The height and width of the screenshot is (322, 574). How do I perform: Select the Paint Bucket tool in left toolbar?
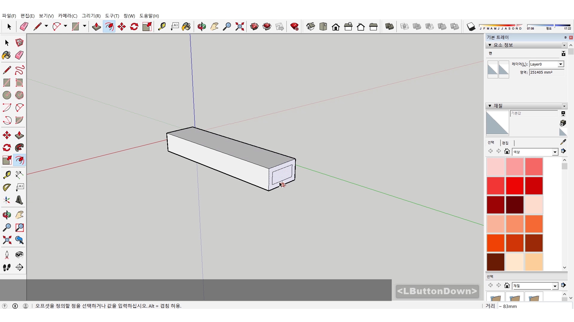click(7, 55)
